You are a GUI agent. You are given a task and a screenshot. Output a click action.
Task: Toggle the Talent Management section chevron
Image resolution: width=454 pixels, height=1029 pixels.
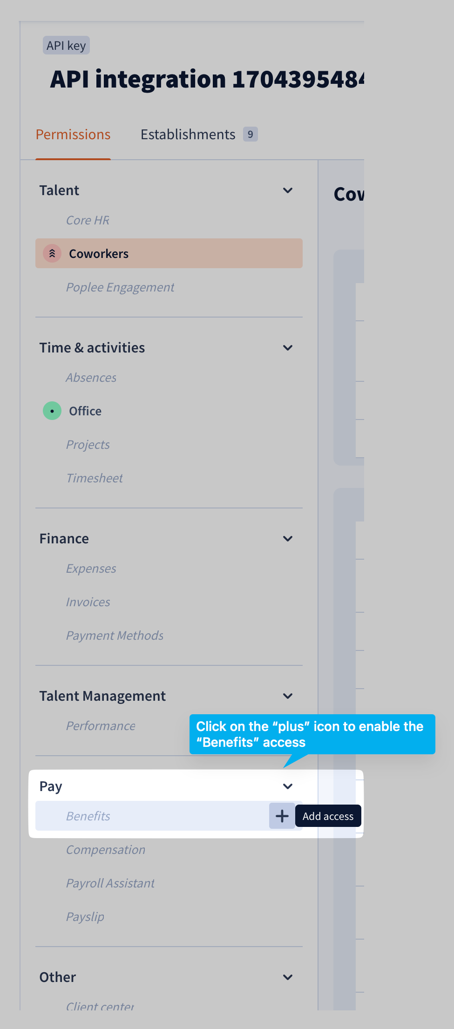(x=288, y=696)
